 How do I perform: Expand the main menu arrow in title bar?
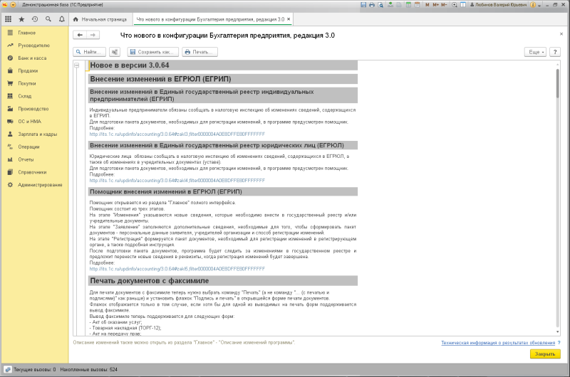[13, 5]
